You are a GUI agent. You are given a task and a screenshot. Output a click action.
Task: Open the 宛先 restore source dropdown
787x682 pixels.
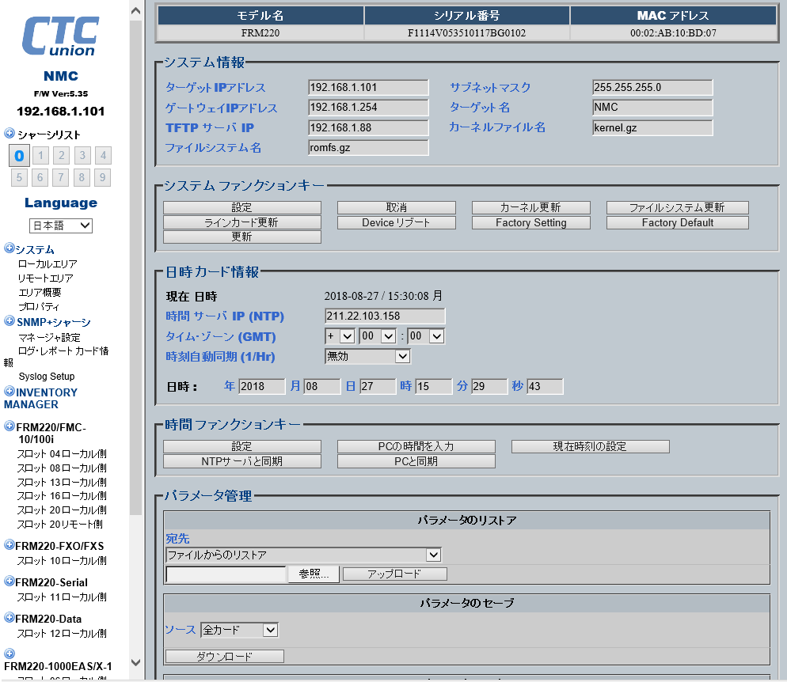[303, 555]
